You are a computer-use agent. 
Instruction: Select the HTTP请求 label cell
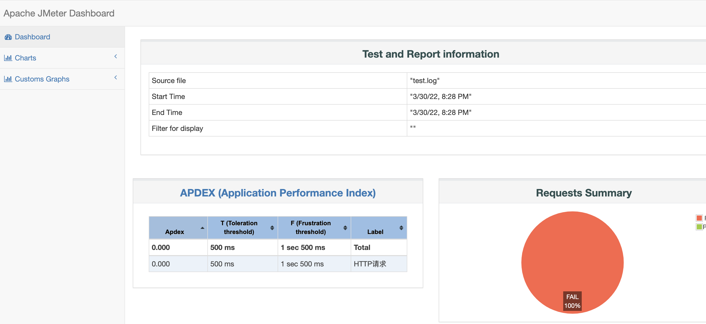click(379, 264)
